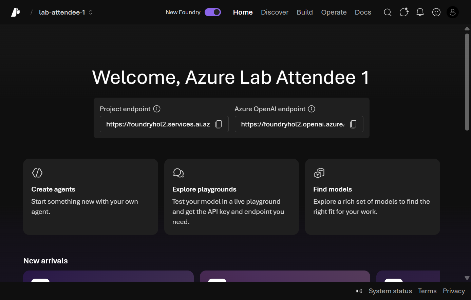Viewport: 471px width, 300px height.
Task: Open the Find models card
Action: [x=373, y=197]
